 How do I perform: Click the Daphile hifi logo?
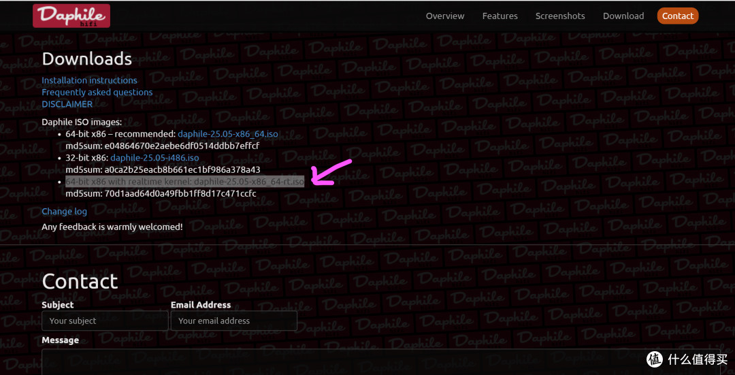(x=71, y=16)
